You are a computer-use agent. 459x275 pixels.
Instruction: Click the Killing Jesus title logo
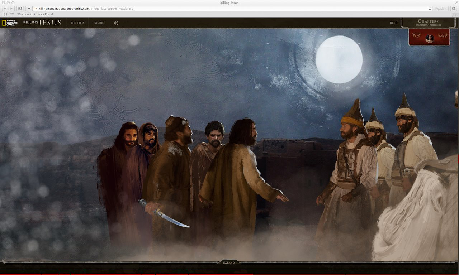(x=42, y=23)
